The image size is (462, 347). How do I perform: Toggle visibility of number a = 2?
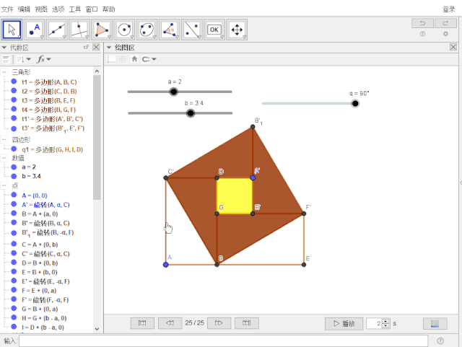point(14,167)
